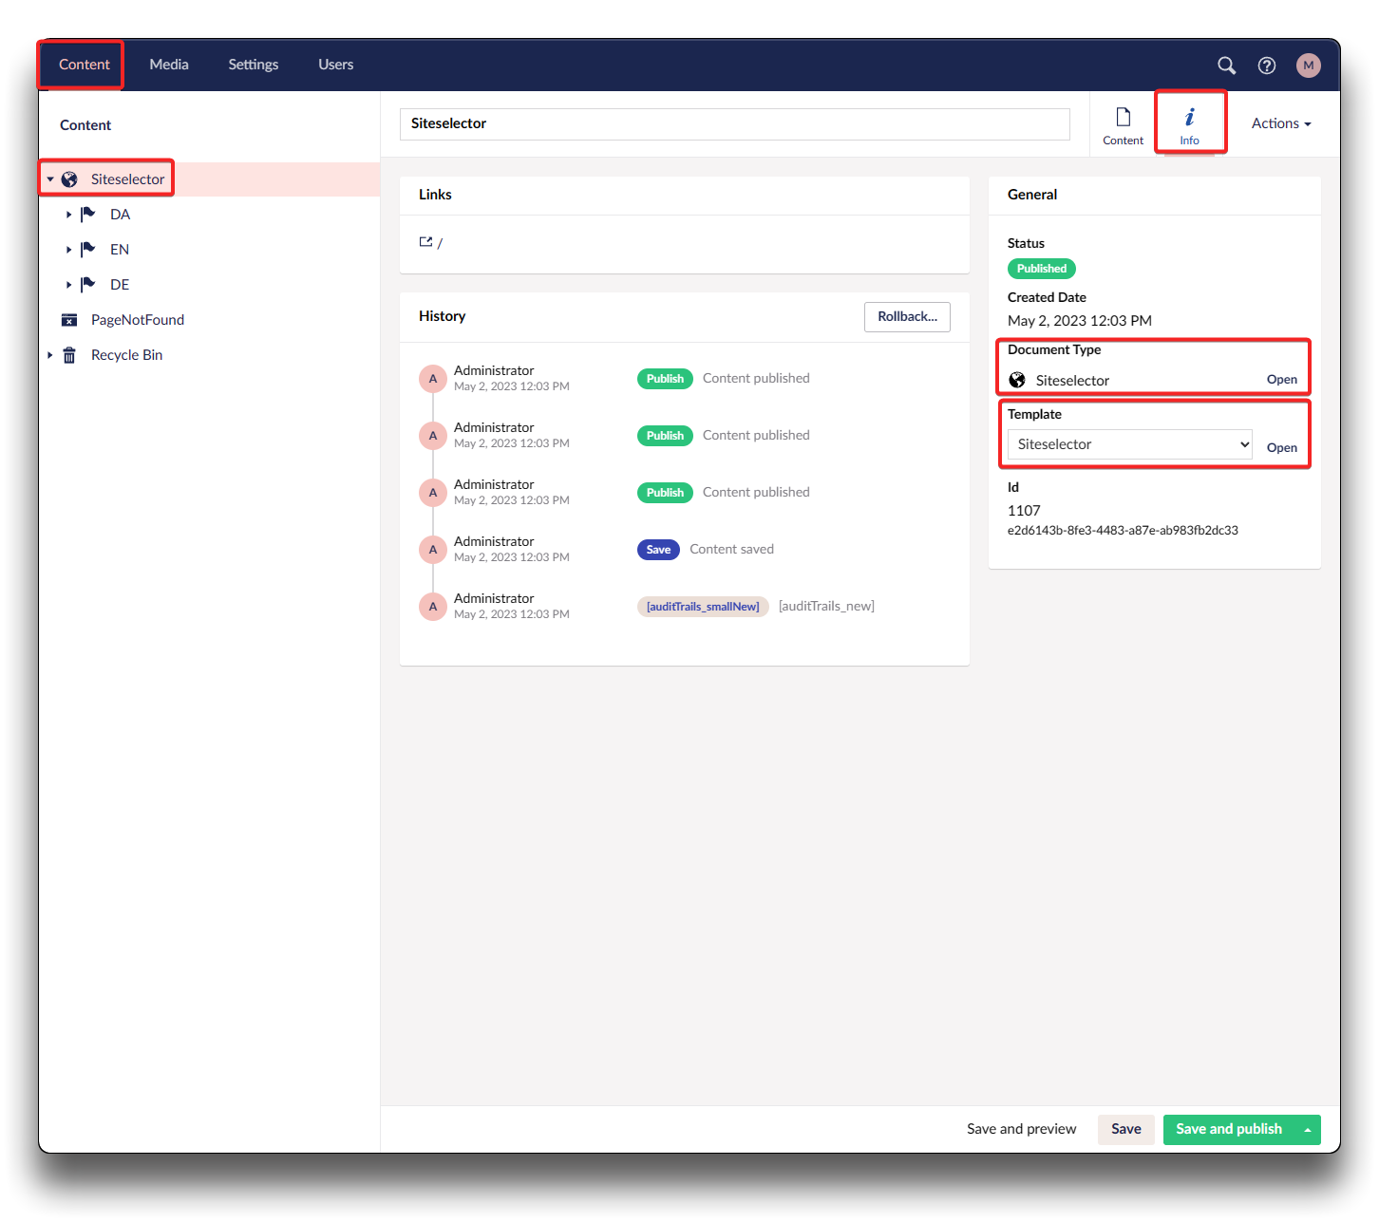This screenshot has width=1379, height=1222.
Task: Open the Actions dropdown menu
Action: [x=1280, y=123]
